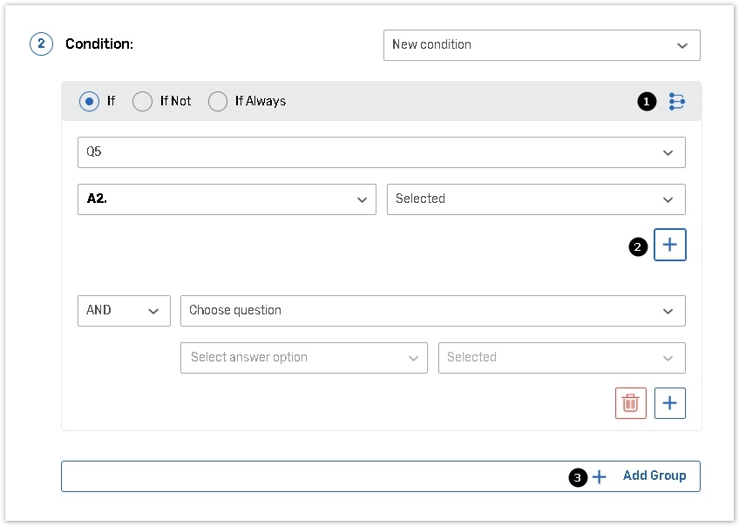This screenshot has height=526, width=739.
Task: Open the Selected dropdown beside A2.
Action: coord(536,199)
